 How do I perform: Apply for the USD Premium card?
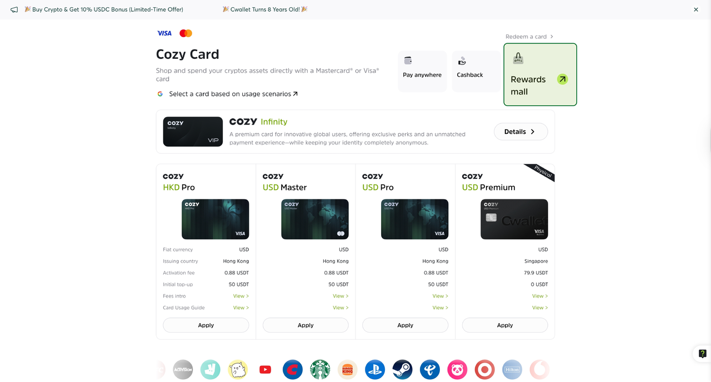pos(505,325)
